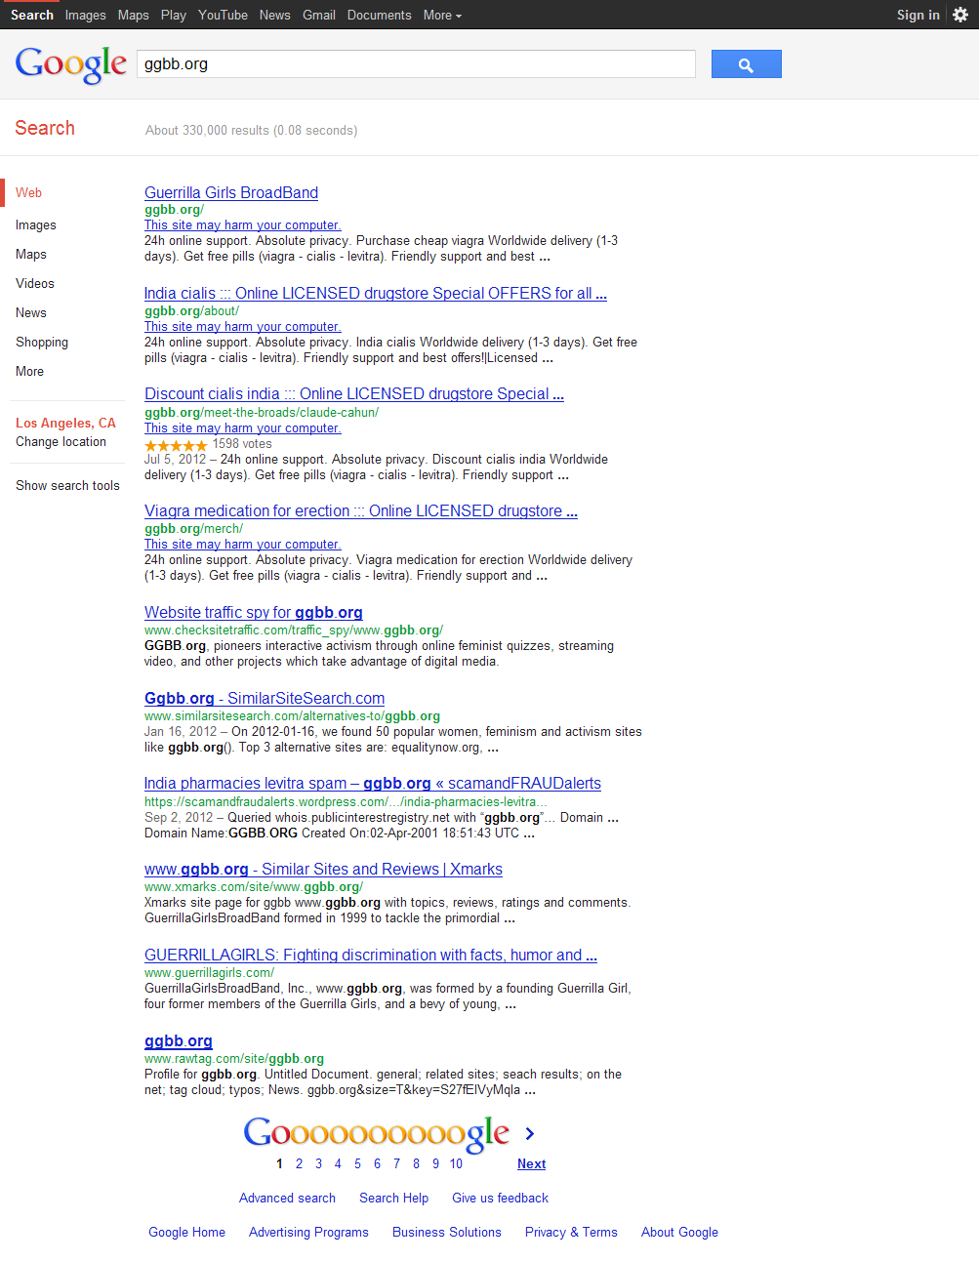Go to results page 5
Image resolution: width=979 pixels, height=1261 pixels.
point(357,1163)
